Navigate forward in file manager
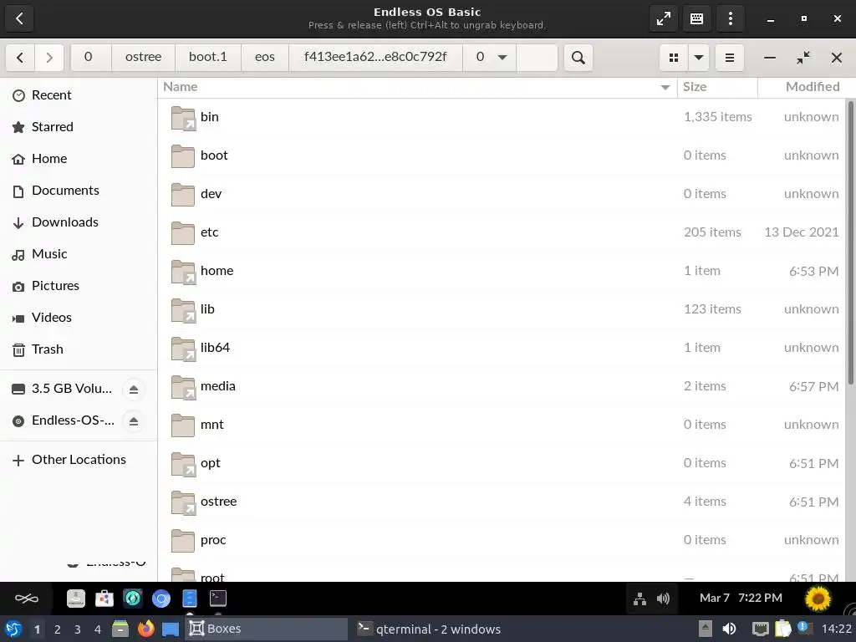 (x=49, y=58)
